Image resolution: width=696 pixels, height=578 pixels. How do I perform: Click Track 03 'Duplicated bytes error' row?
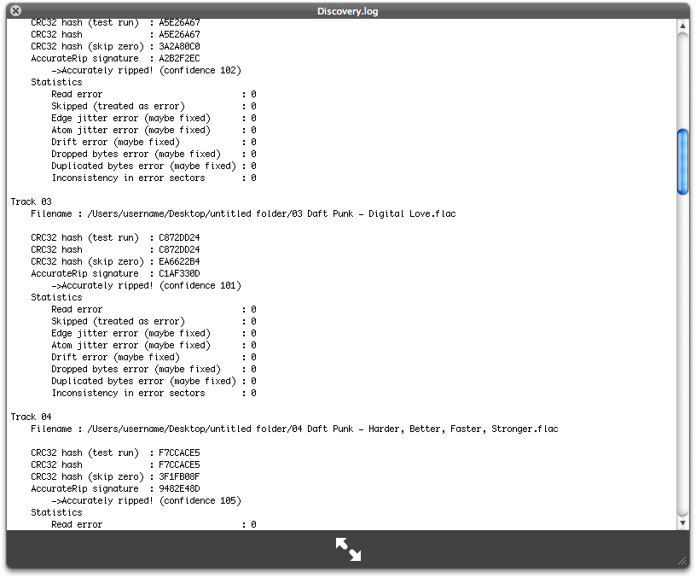point(154,381)
